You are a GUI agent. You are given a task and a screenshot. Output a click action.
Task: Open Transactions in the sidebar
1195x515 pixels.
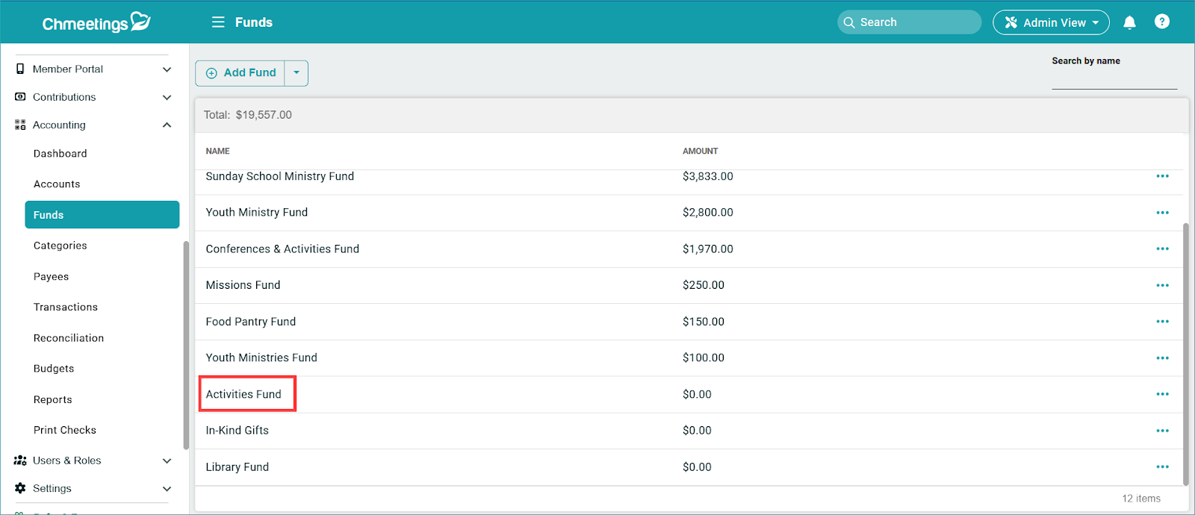pos(66,308)
